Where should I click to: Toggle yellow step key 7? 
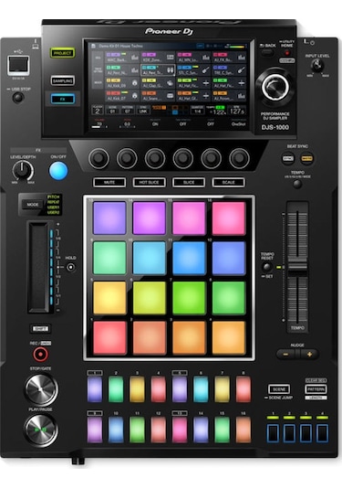tap(222, 389)
